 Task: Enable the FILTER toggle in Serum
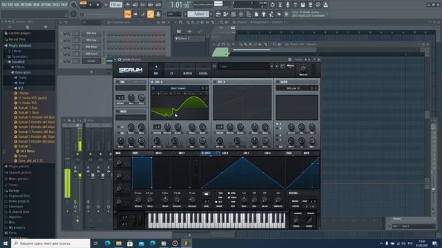pyautogui.click(x=278, y=82)
